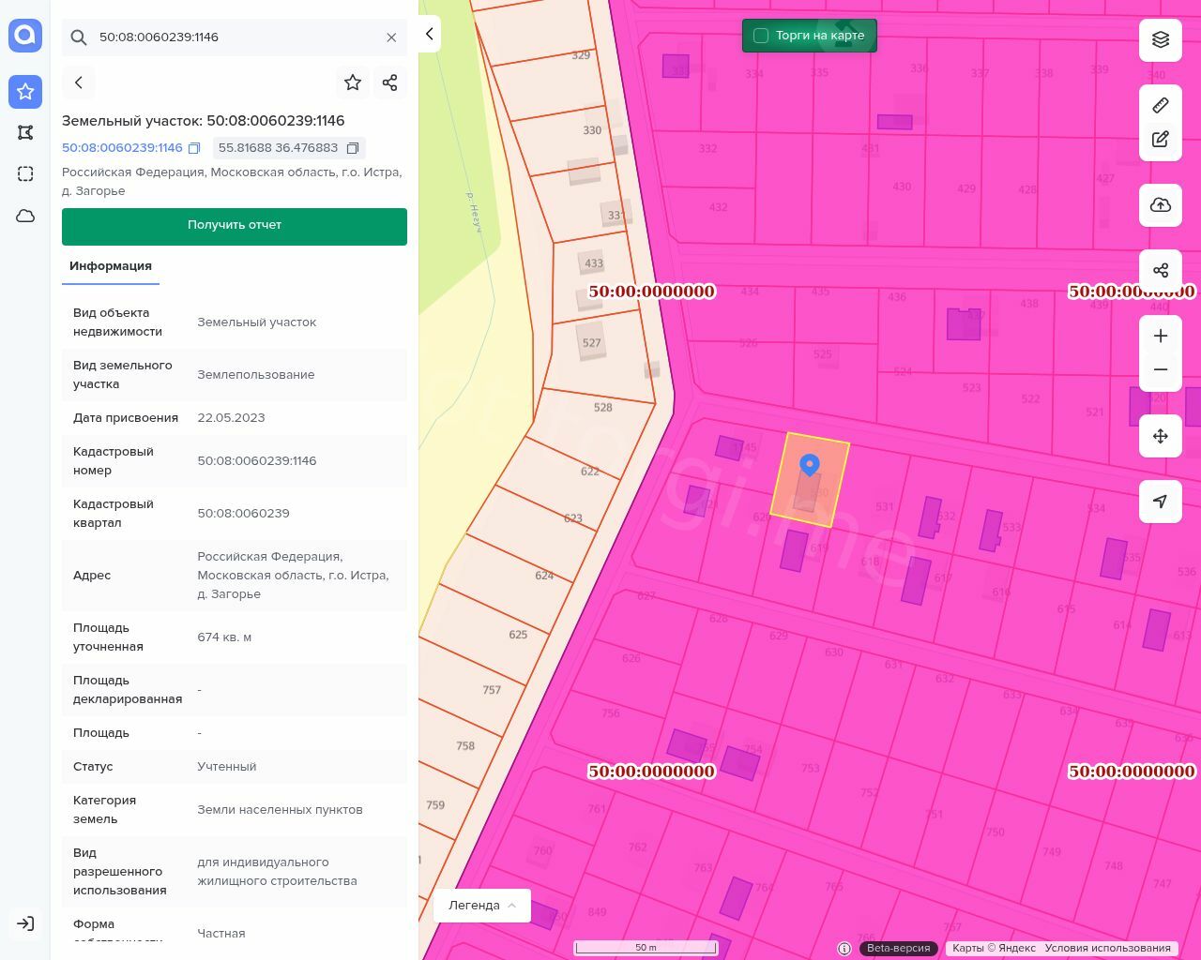Click the cadastral search input field
1201x960 pixels.
click(x=235, y=37)
